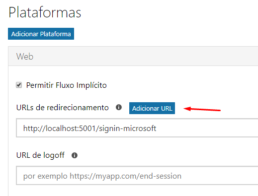258x196 pixels.
Task: Click the Web title text in panel header
Action: click(x=25, y=57)
